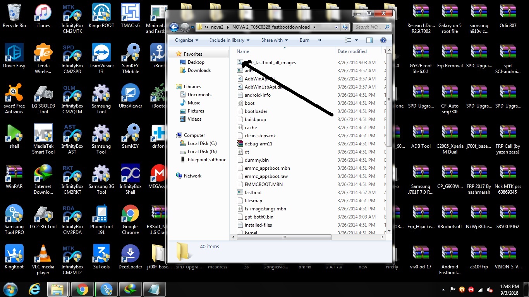Launch the InfinityBox CM2MTK shortcut
This screenshot has height=297, width=529.
coord(72,19)
